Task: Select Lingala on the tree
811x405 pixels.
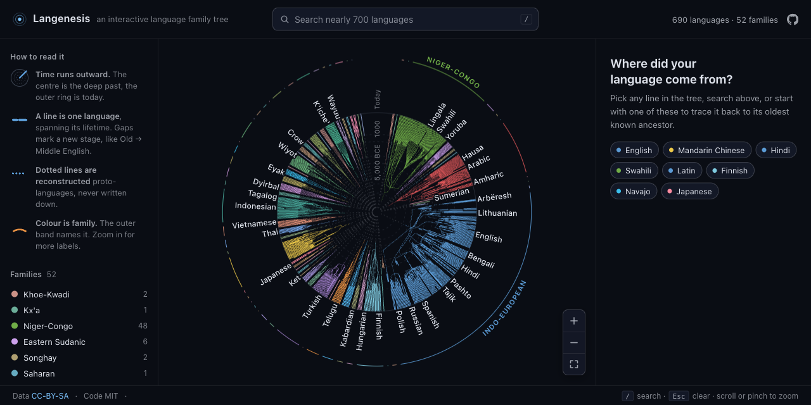Action: pos(437,115)
